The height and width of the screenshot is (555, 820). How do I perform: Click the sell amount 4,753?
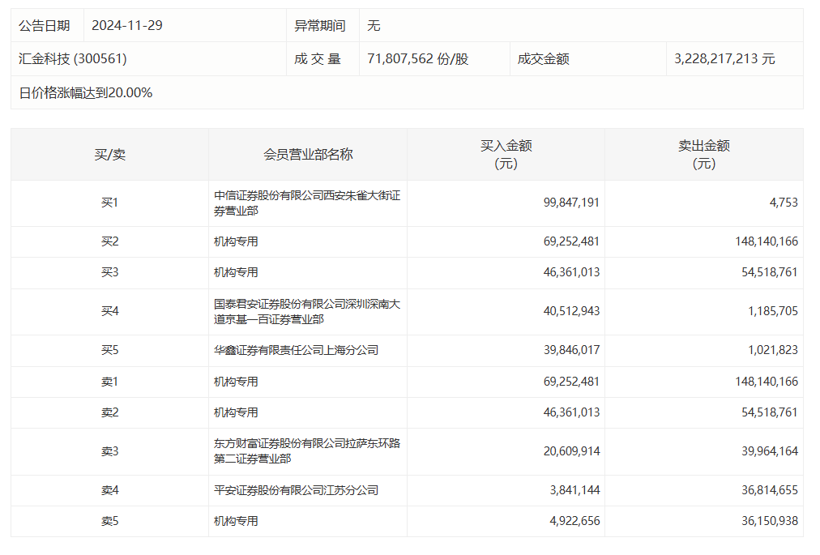(783, 203)
